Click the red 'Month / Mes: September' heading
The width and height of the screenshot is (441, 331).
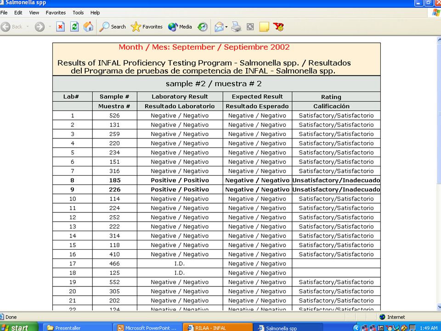pyautogui.click(x=204, y=47)
